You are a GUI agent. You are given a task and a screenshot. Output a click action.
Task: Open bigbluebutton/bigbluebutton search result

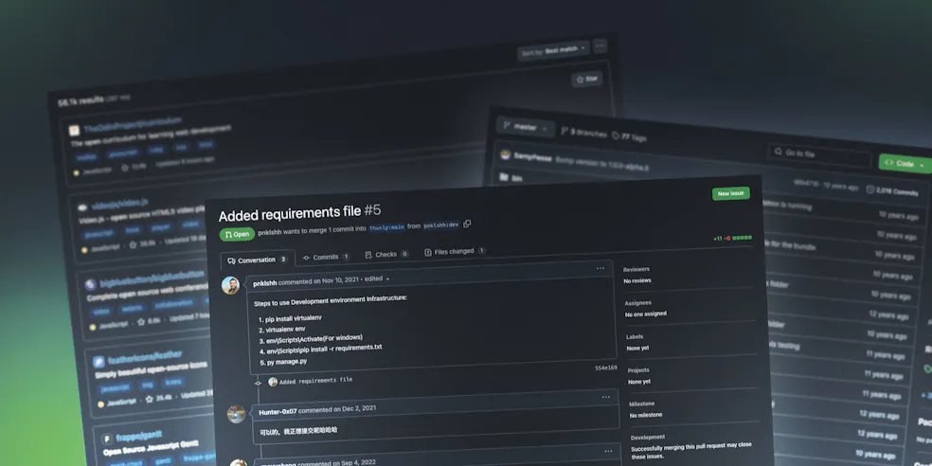(x=152, y=278)
